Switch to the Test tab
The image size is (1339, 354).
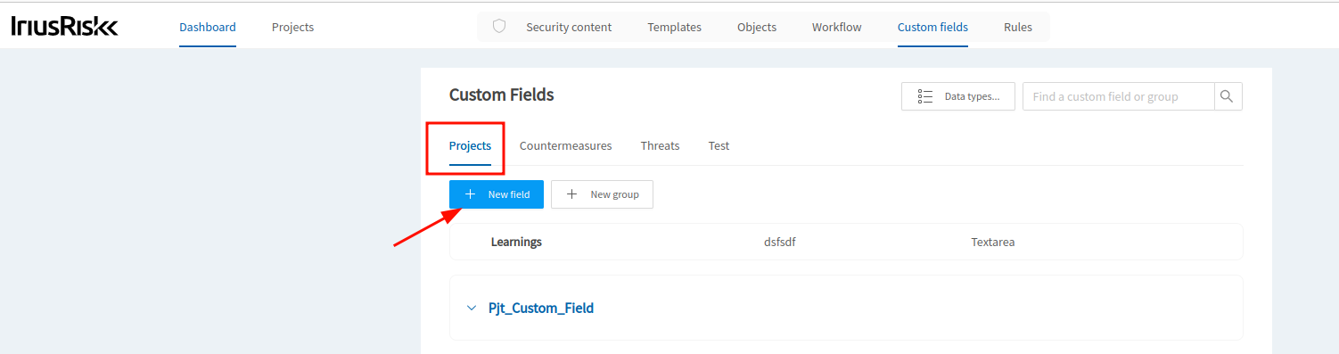click(x=719, y=145)
